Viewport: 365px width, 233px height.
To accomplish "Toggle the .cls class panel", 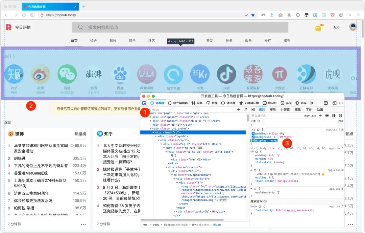I will (x=314, y=116).
